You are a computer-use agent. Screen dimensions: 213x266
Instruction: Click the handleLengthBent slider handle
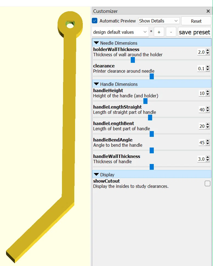(x=152, y=134)
